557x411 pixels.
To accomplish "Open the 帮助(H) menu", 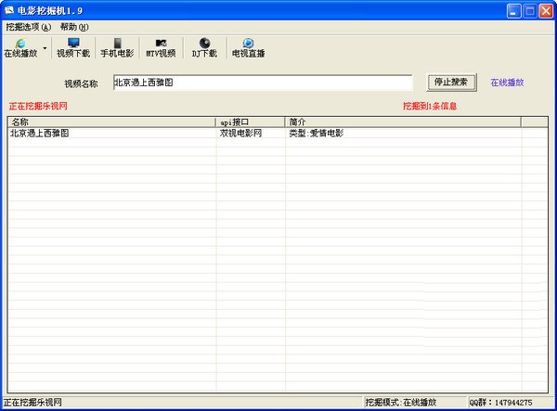I will point(74,27).
